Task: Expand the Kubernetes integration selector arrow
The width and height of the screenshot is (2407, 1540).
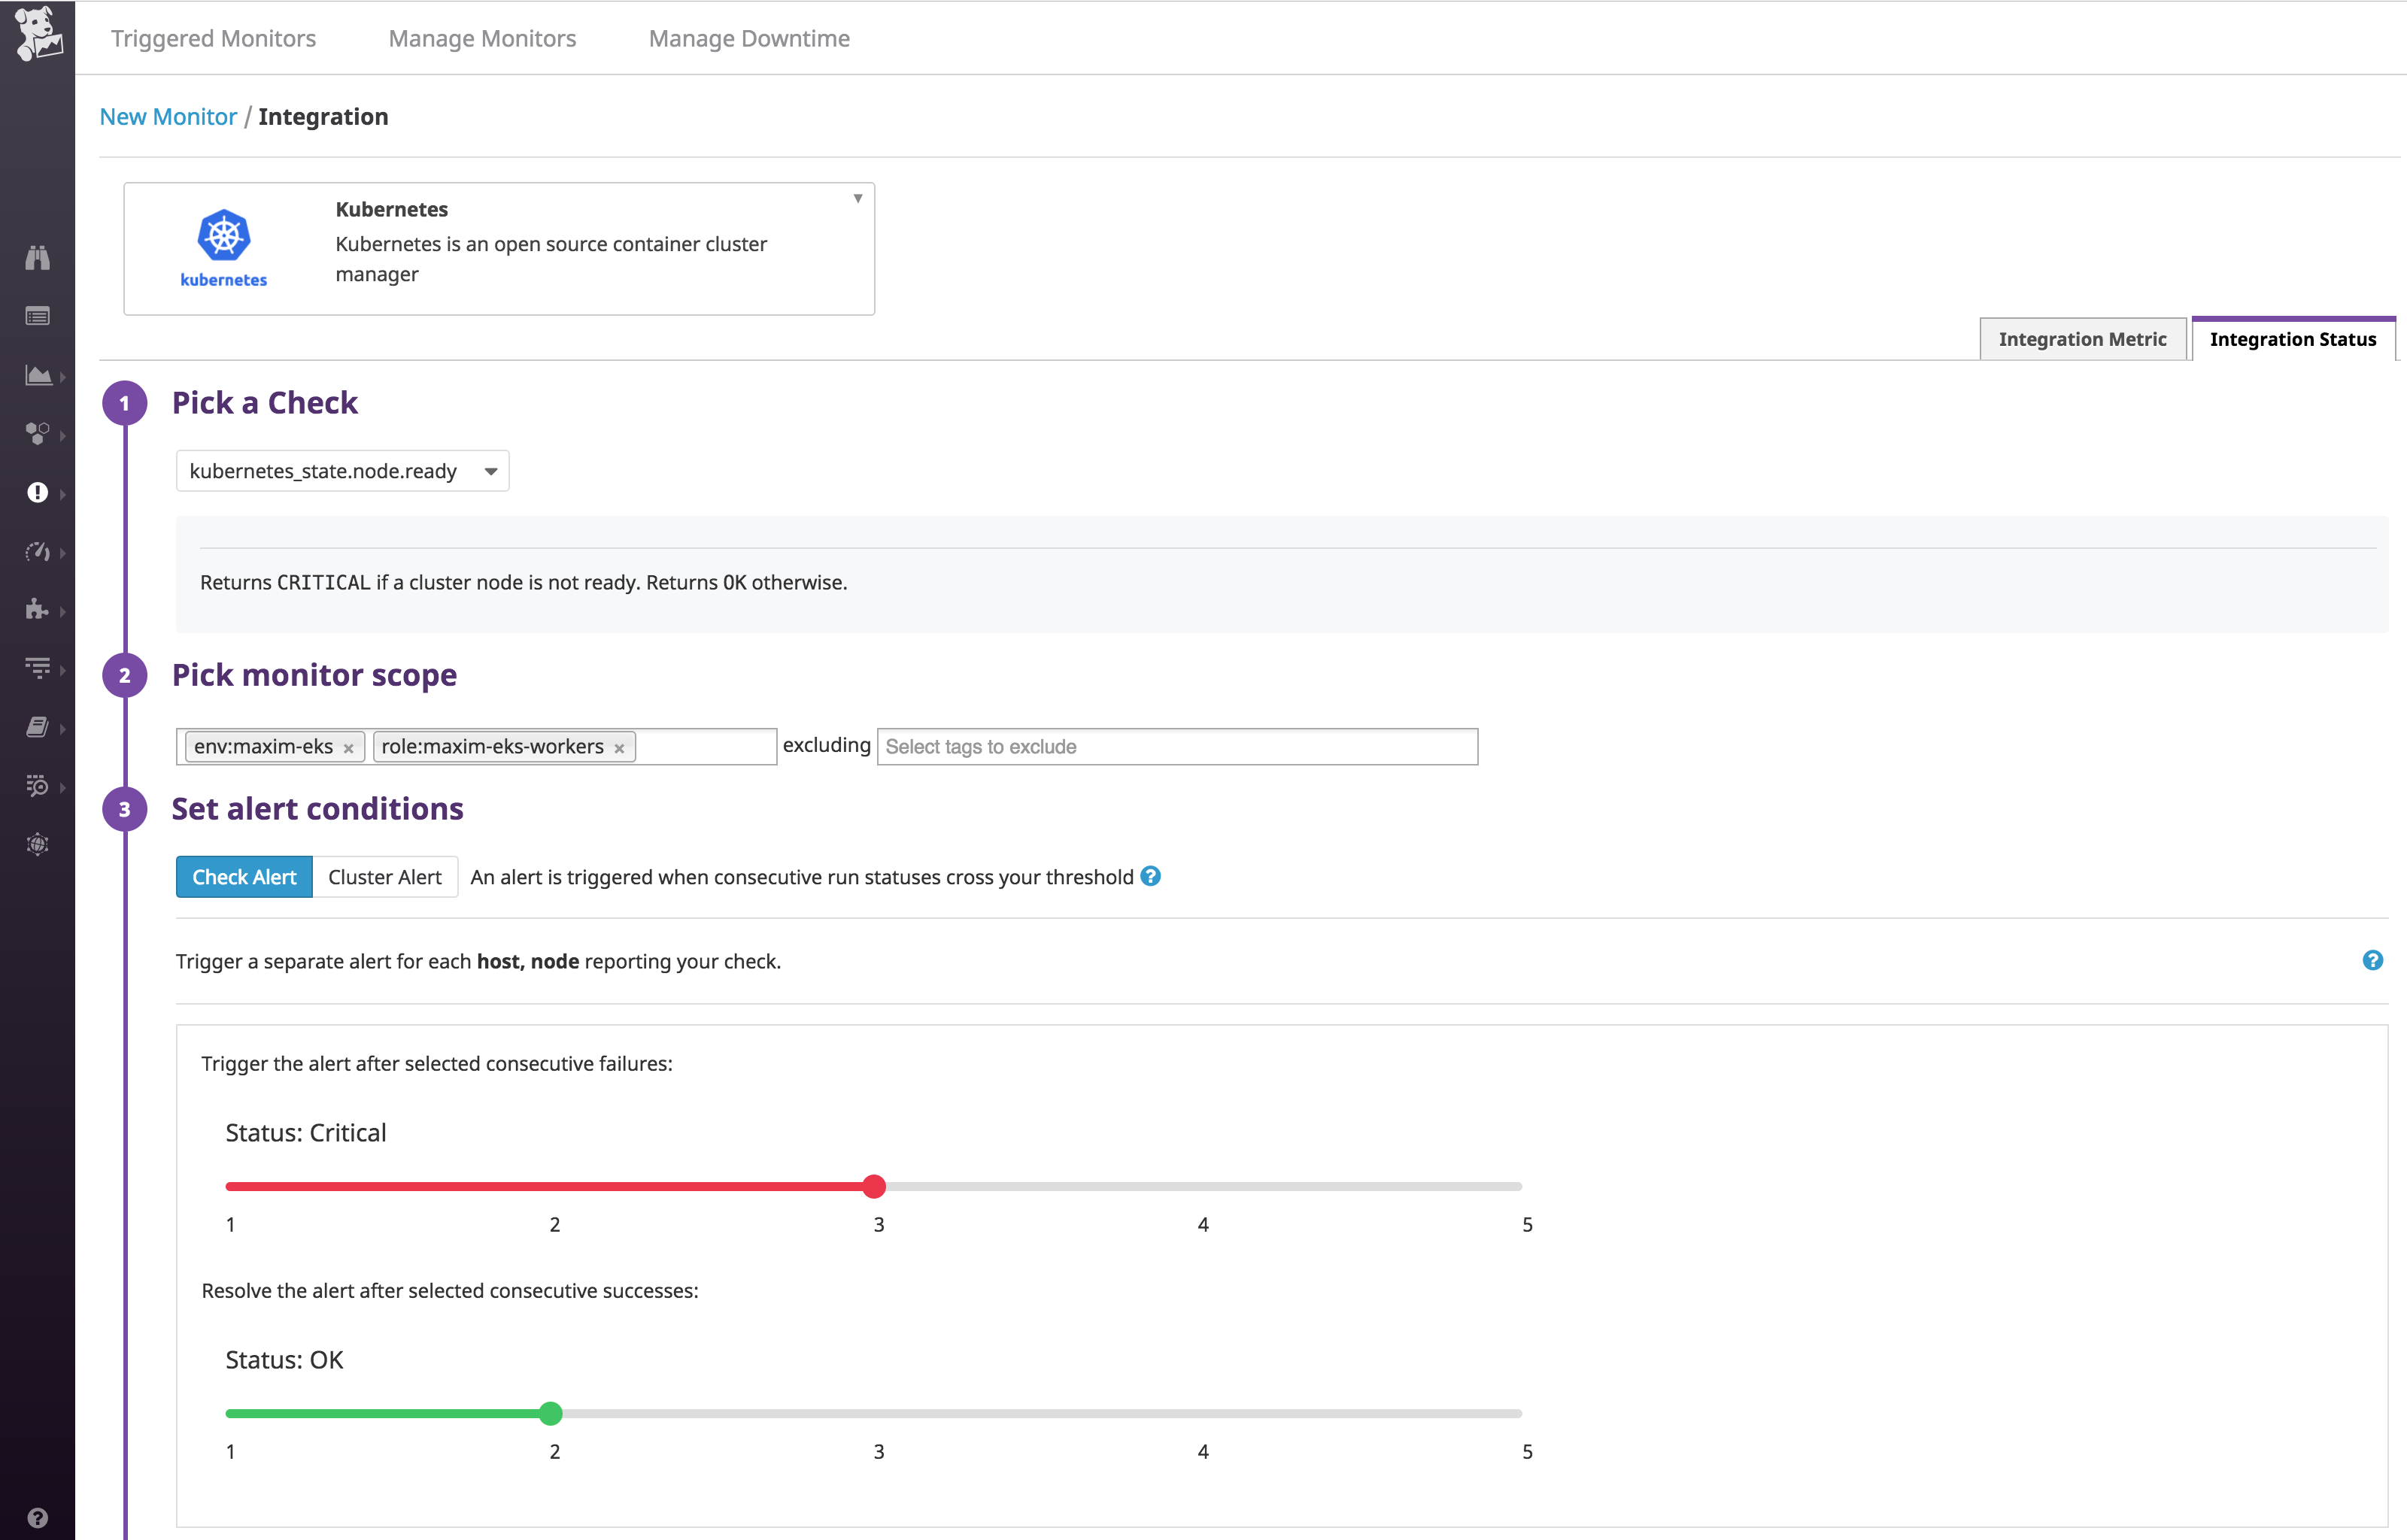Action: point(858,199)
